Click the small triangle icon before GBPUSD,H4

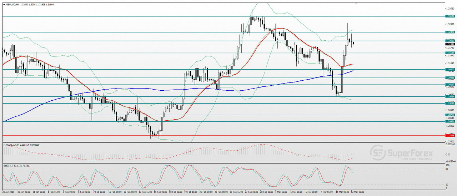(4, 5)
